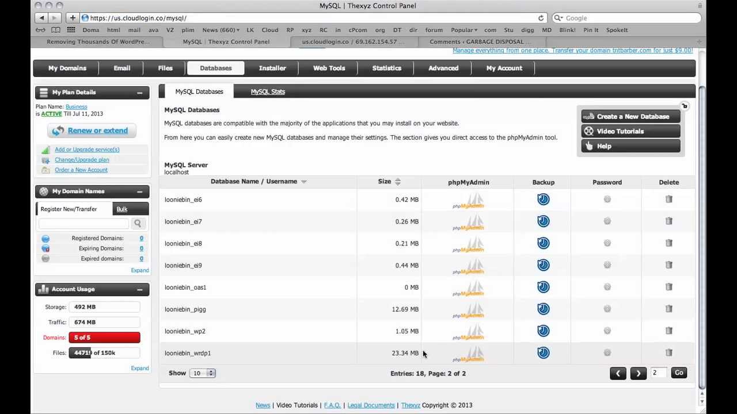Open the Web Tools menu
737x414 pixels.
[x=329, y=68]
